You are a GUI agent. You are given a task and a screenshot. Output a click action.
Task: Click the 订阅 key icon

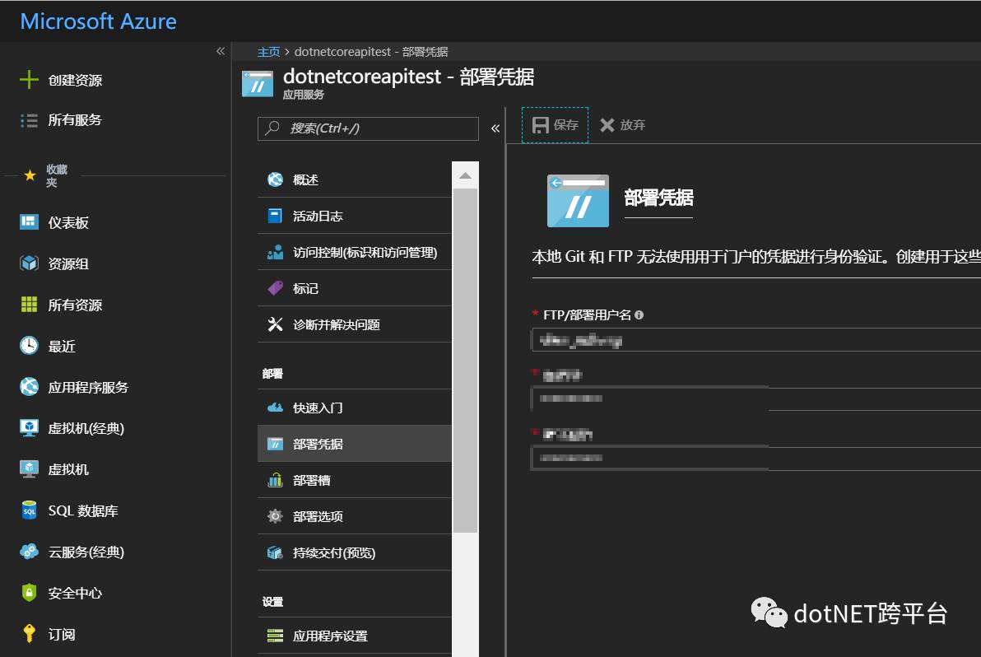point(29,634)
